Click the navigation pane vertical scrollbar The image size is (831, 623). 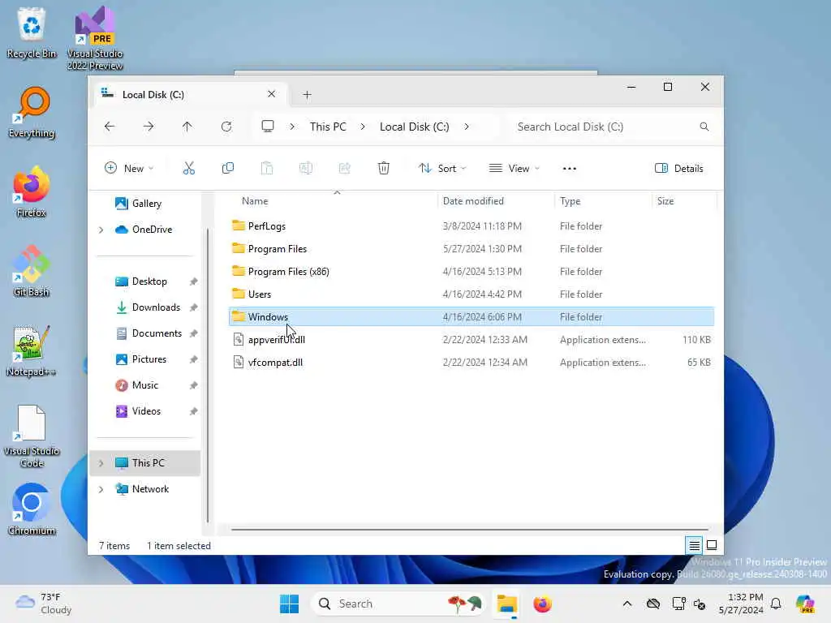click(208, 375)
